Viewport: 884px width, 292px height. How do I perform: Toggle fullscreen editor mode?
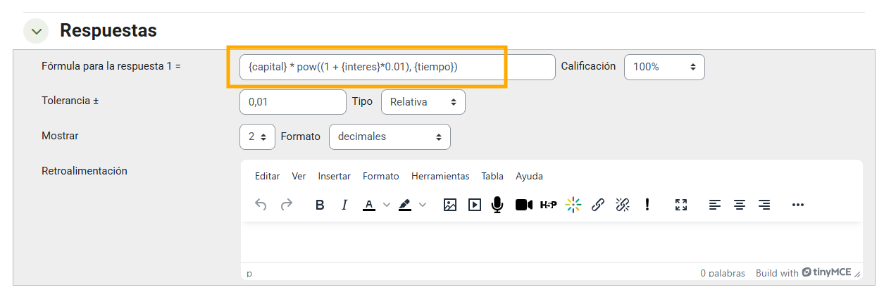680,205
